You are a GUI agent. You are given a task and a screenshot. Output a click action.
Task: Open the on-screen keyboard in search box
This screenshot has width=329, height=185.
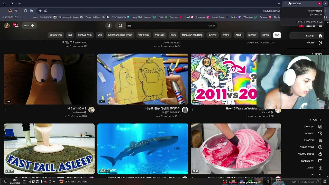[129, 25]
